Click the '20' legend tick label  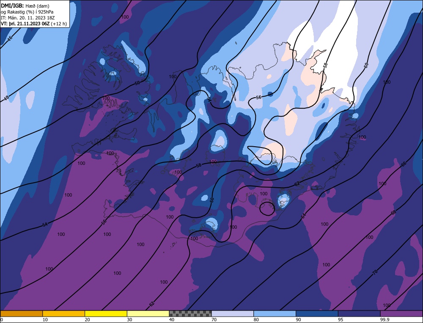coord(88,320)
